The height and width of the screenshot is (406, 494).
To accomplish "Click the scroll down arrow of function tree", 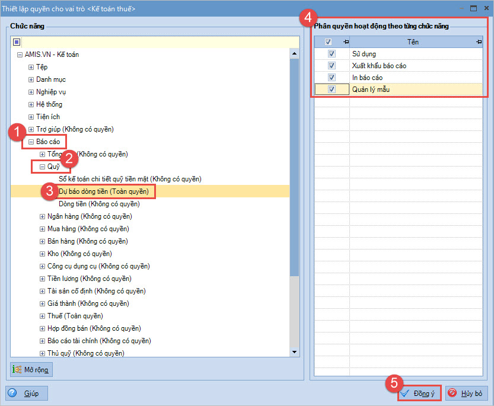I will (x=294, y=352).
